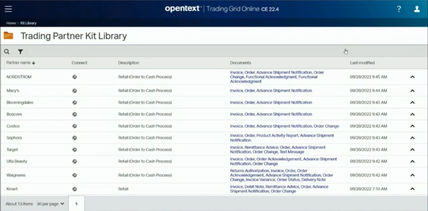Select the Kmart partner name

12,189
